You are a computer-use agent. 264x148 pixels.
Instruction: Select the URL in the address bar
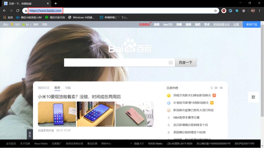45,11
